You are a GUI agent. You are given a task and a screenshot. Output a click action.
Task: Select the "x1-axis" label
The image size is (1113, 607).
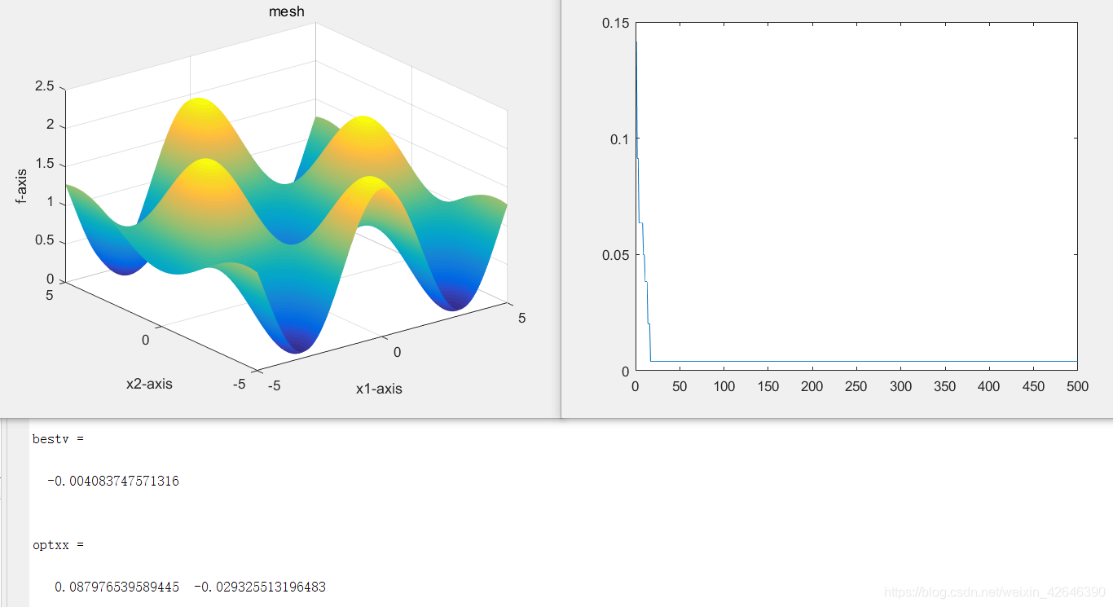(x=379, y=389)
